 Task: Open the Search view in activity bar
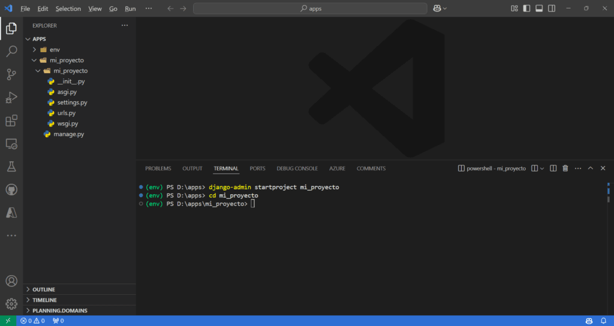point(11,52)
